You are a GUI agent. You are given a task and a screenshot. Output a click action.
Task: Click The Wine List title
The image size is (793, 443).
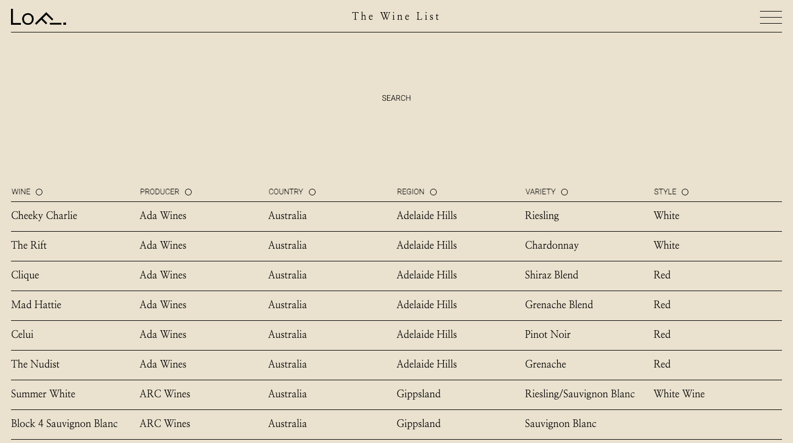397,17
